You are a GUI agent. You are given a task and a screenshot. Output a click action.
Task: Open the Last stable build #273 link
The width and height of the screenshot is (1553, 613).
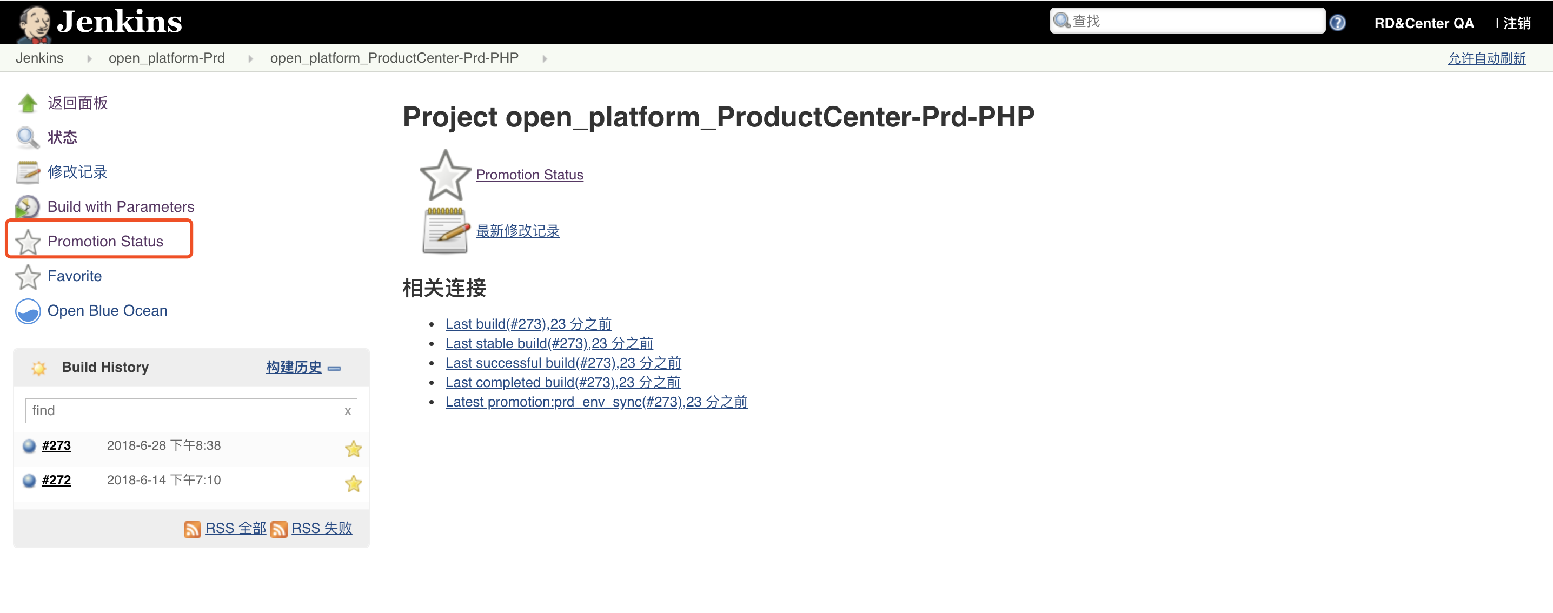tap(549, 344)
